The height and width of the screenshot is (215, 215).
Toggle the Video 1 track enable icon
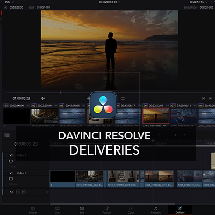point(11,179)
